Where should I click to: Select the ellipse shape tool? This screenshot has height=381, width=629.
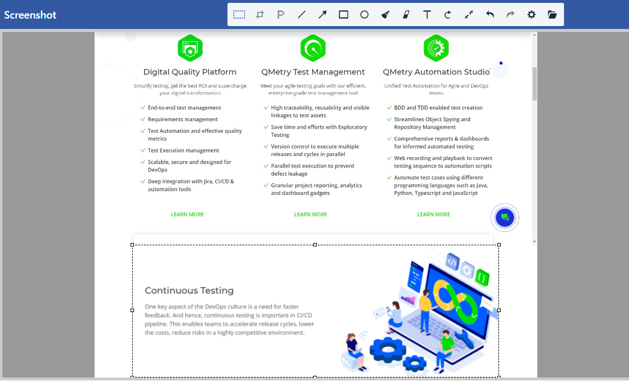(364, 14)
